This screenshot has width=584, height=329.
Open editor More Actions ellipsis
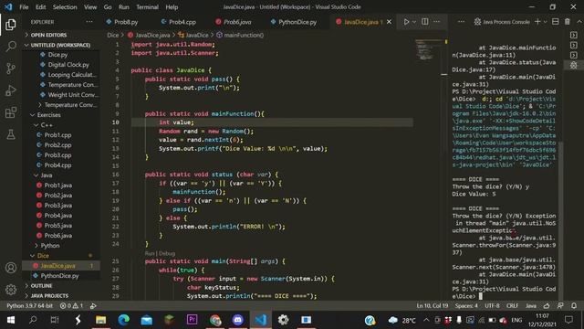coord(436,22)
